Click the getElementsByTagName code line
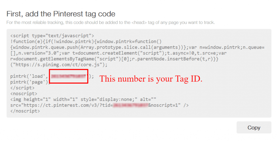This screenshot has width=279, height=141. [x=114, y=59]
